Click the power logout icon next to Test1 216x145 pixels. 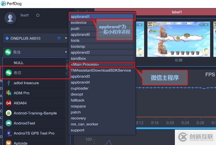[x=38, y=15]
